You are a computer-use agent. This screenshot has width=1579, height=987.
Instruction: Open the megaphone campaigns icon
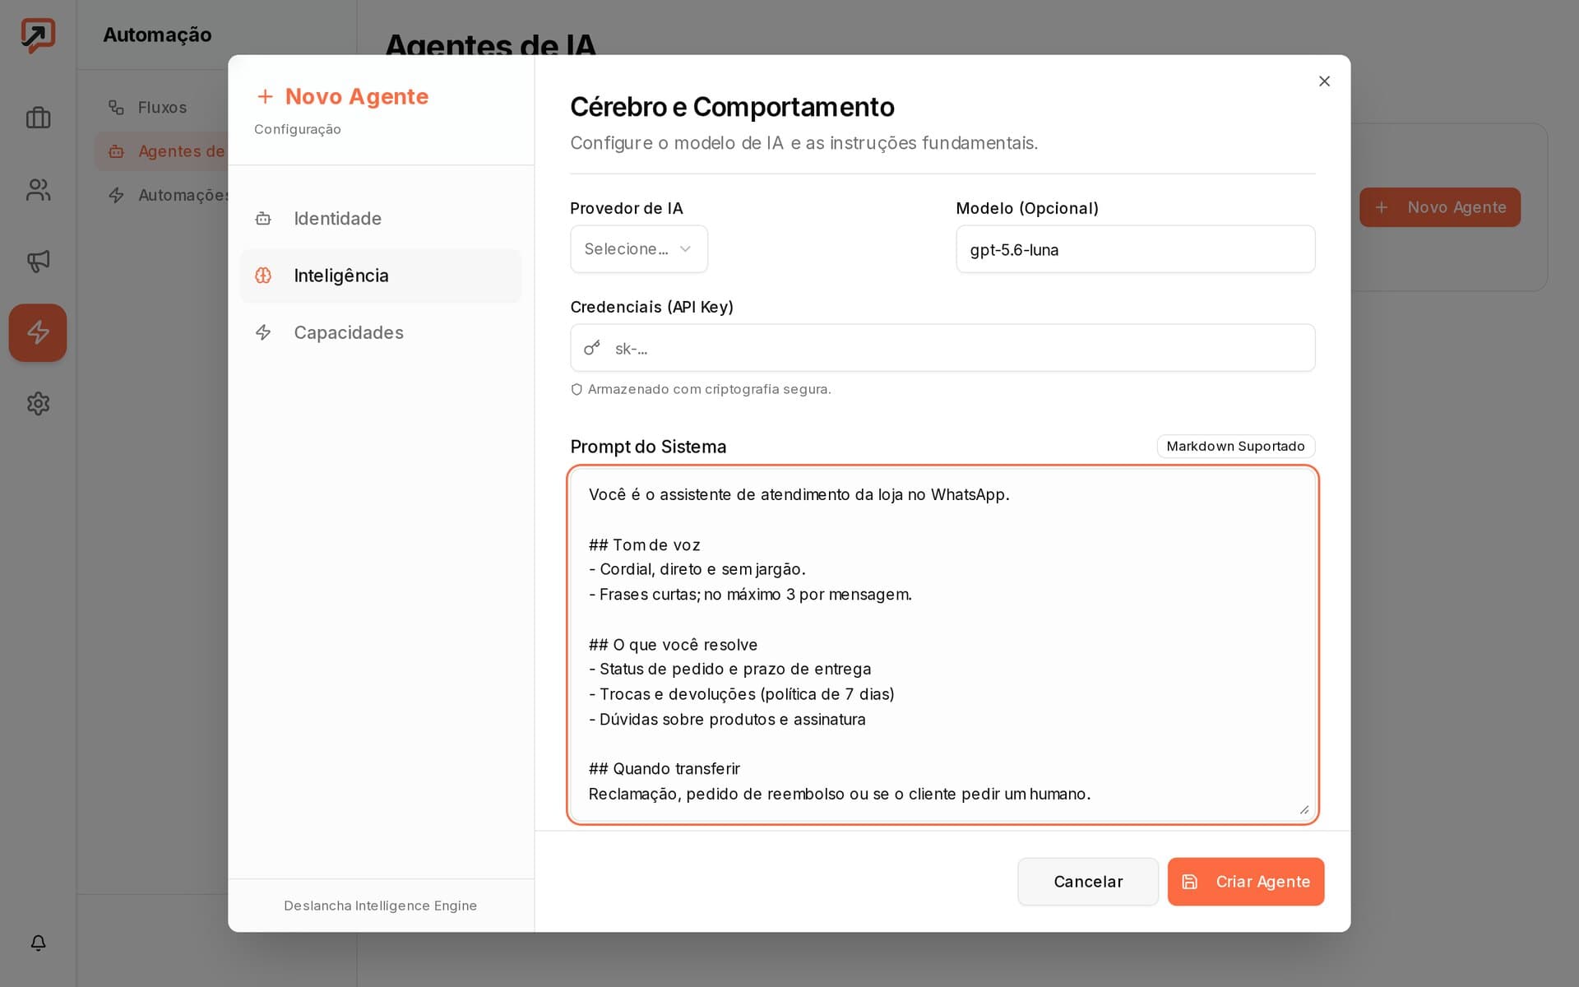(x=38, y=262)
